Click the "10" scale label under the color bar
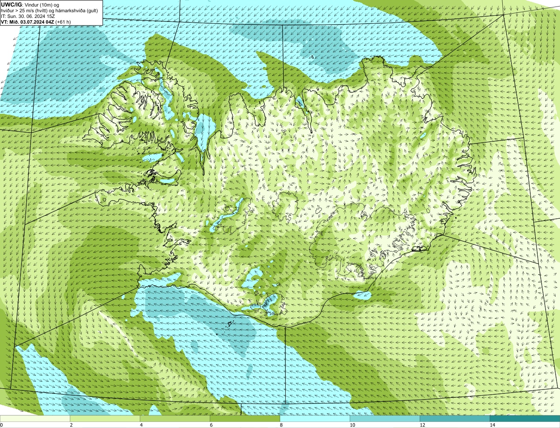The height and width of the screenshot is (428, 560). coord(352,425)
